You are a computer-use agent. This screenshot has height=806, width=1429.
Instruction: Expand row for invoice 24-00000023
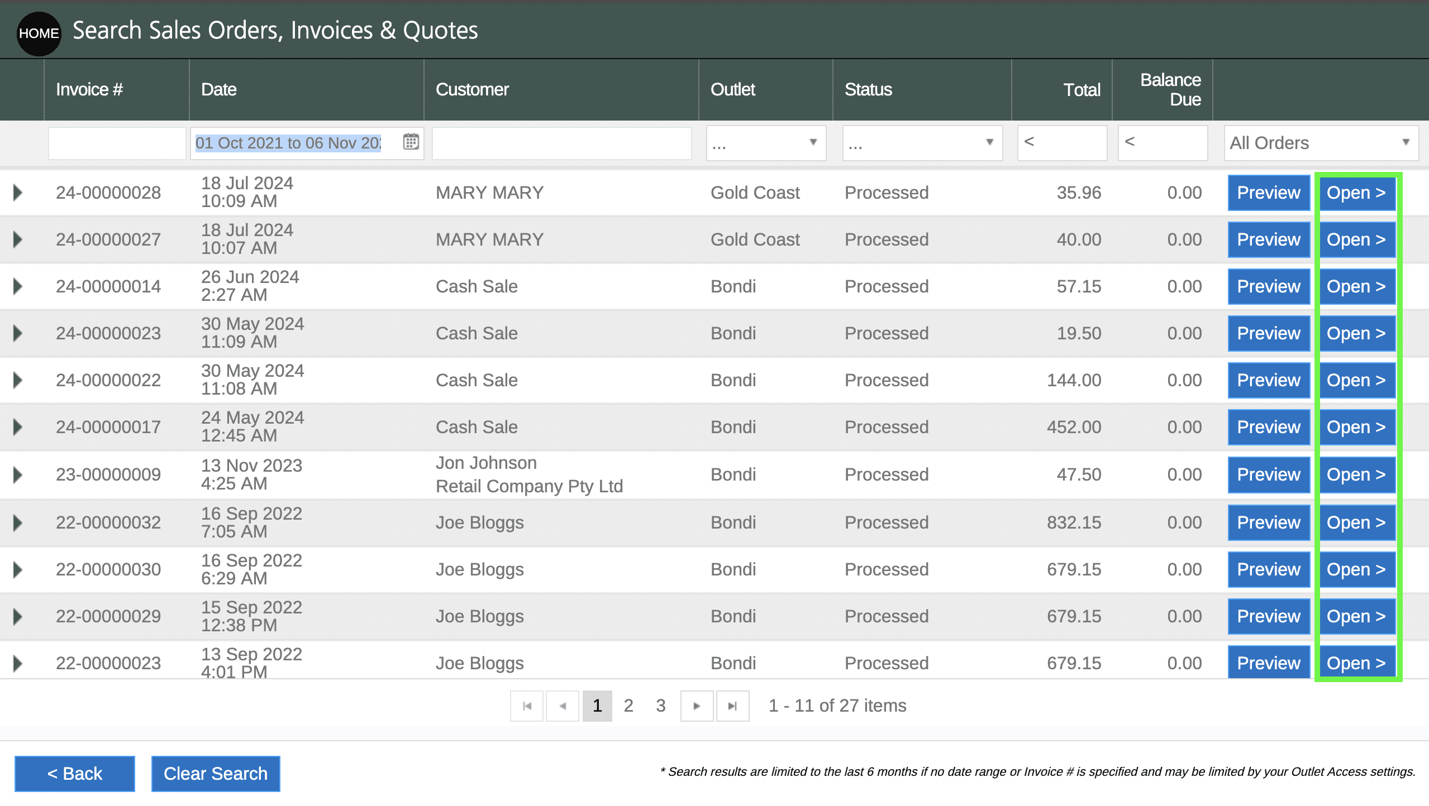(18, 333)
